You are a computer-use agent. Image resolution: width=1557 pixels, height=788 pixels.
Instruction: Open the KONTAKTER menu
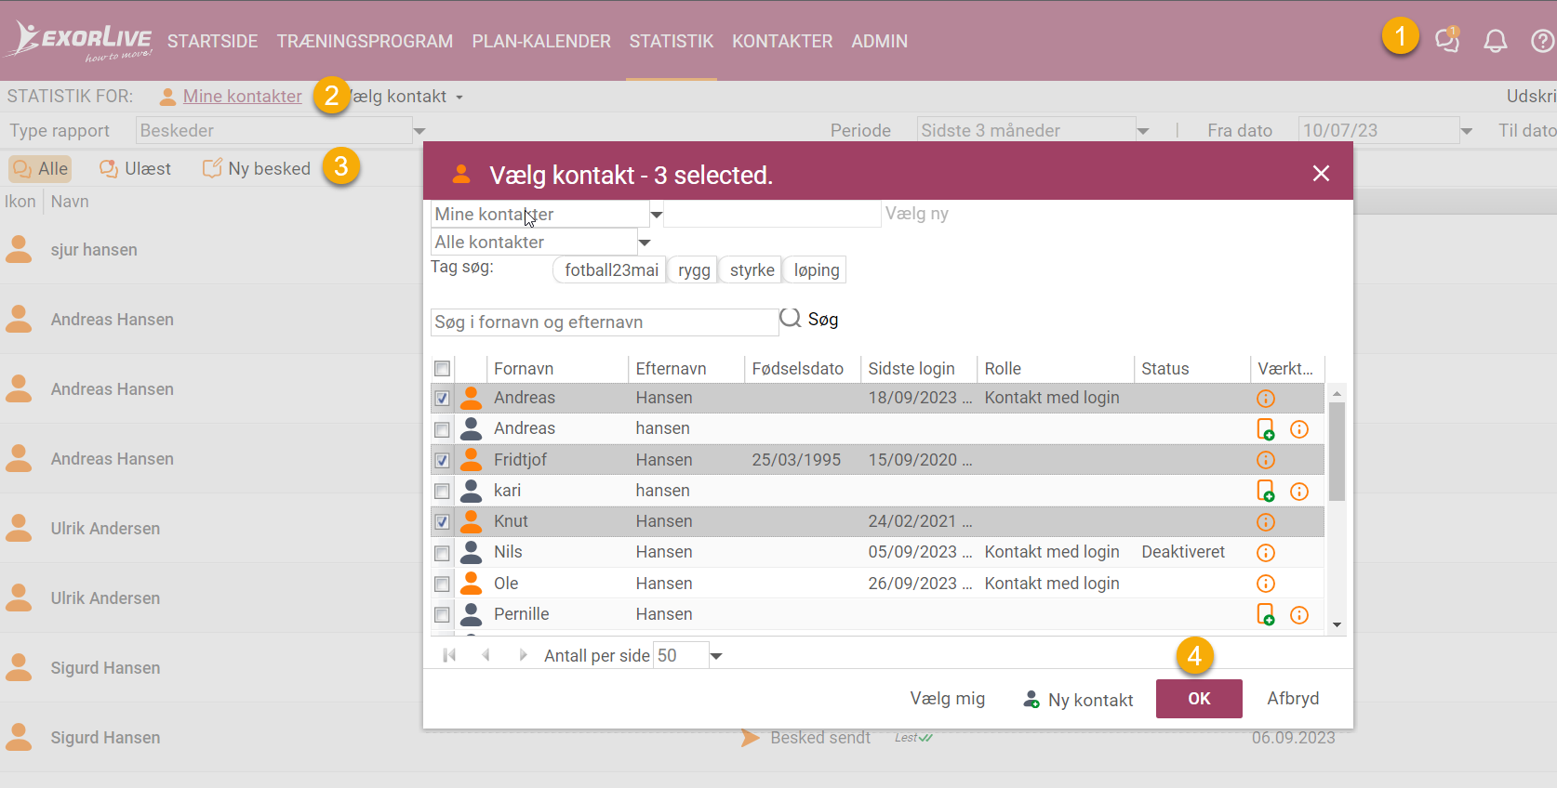point(782,41)
